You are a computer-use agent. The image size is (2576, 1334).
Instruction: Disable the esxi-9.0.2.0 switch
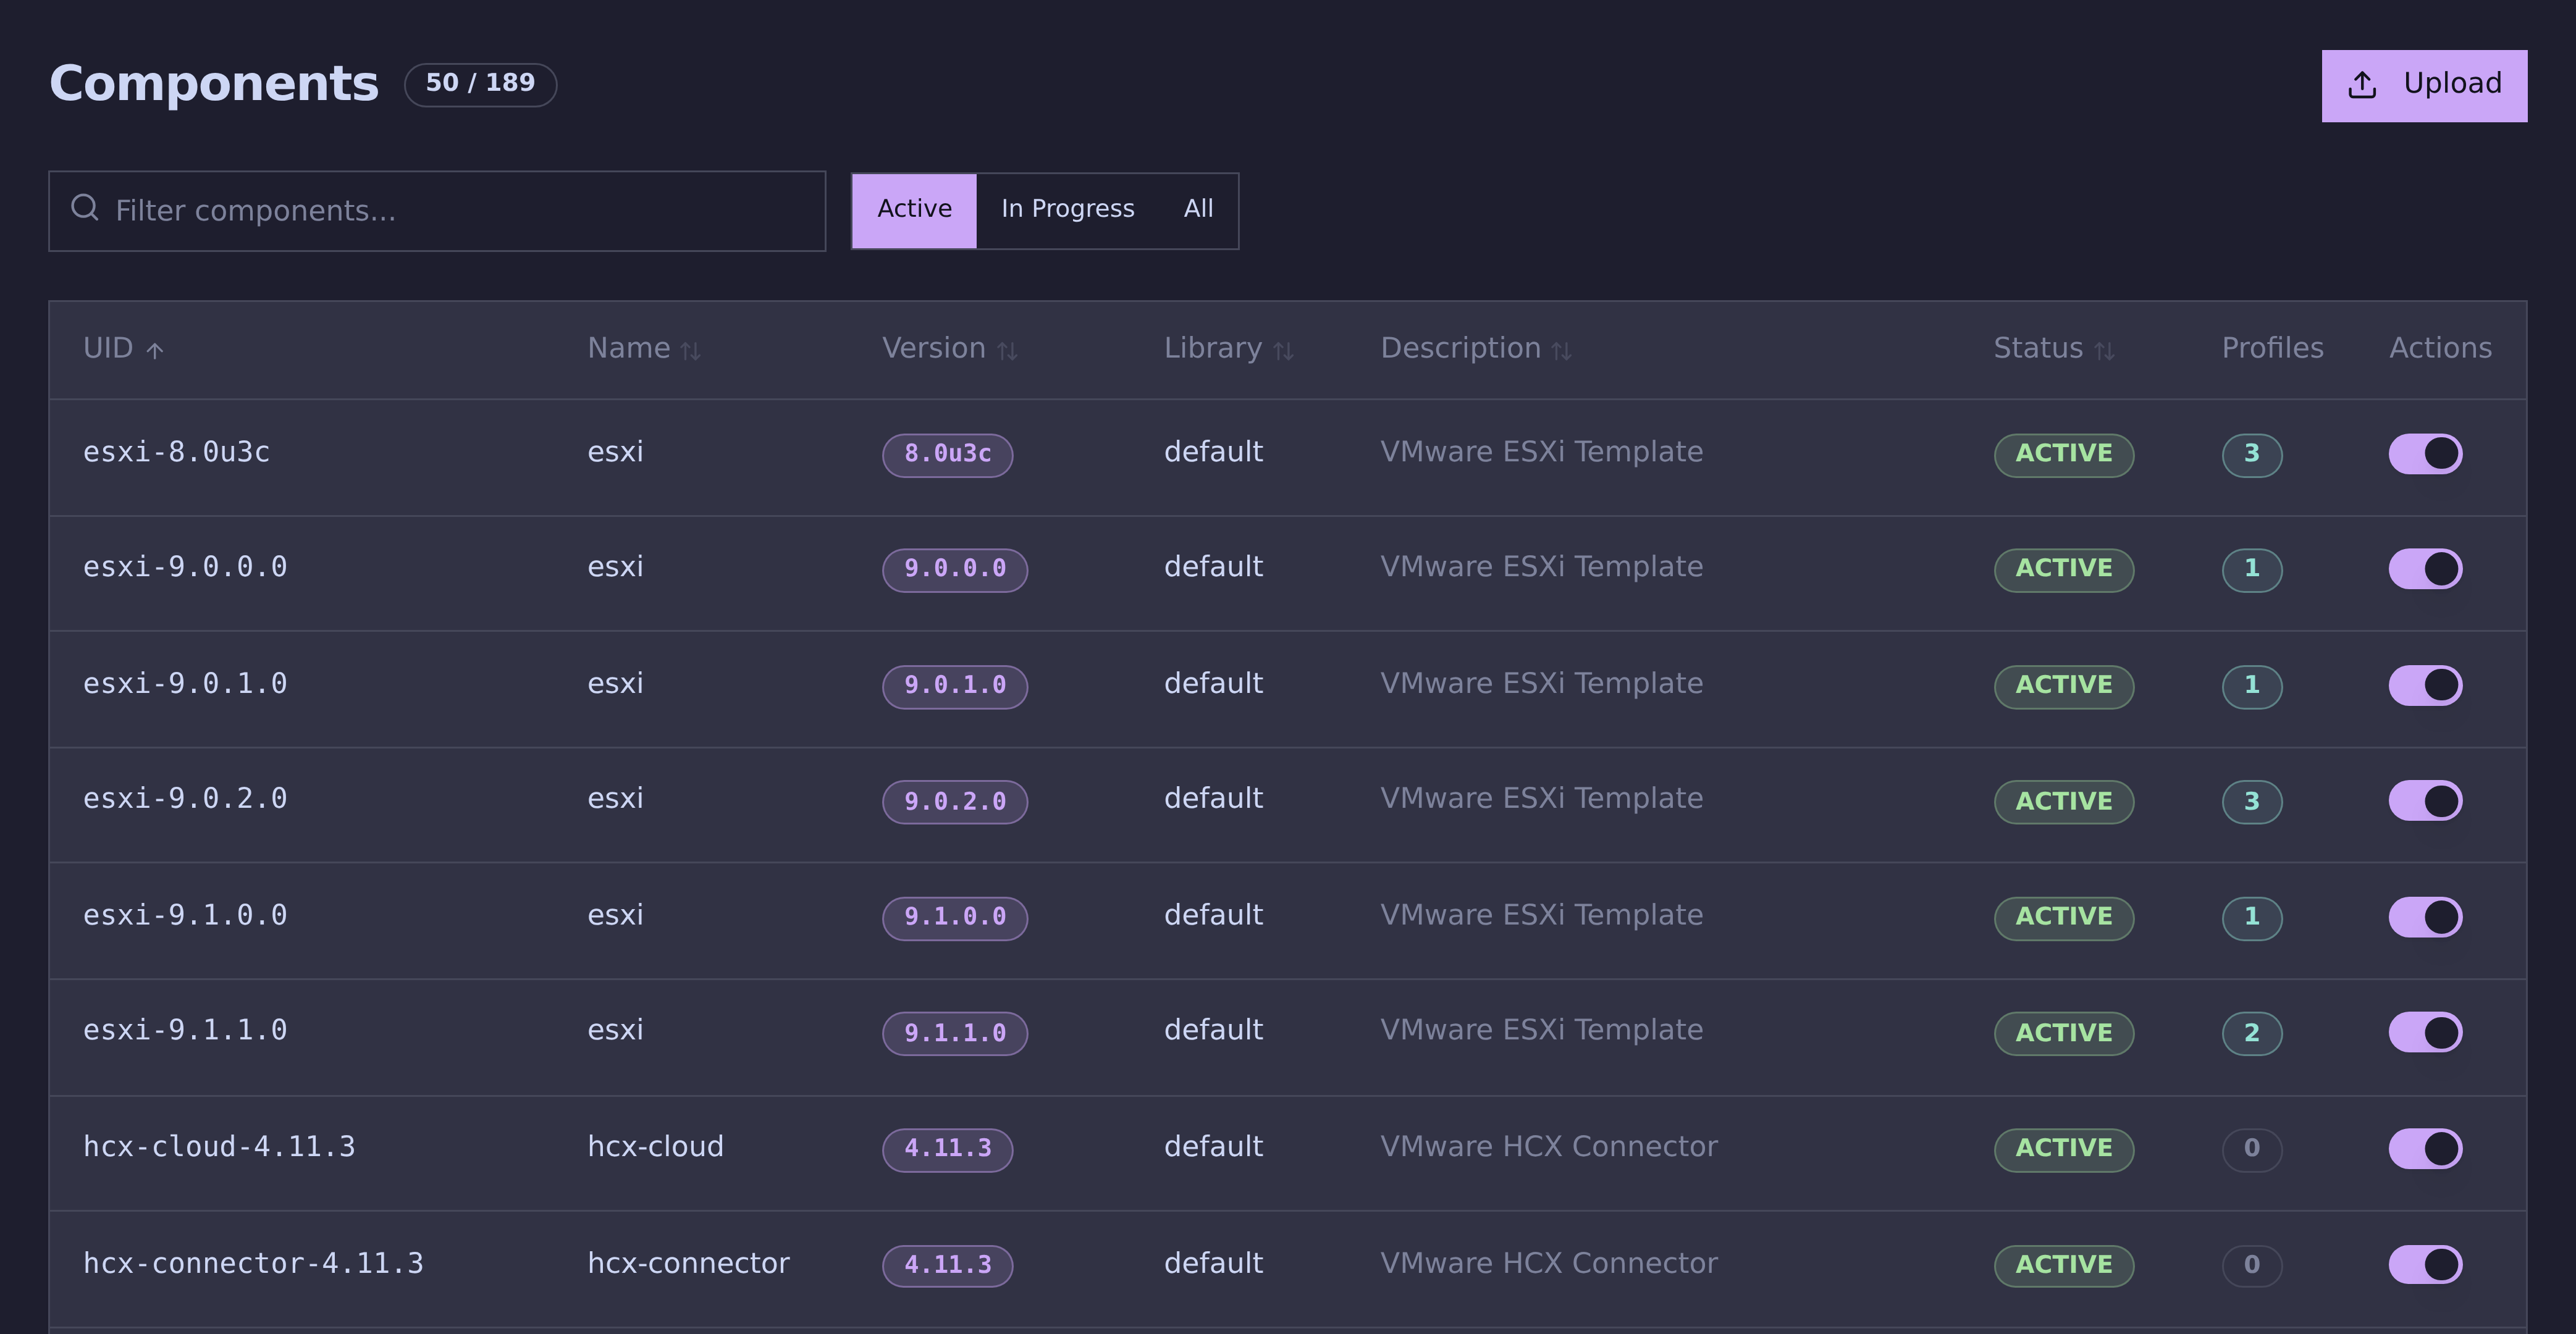point(2425,800)
